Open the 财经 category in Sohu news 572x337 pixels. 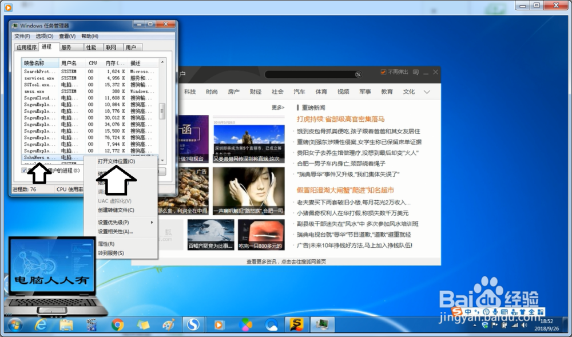click(x=256, y=92)
